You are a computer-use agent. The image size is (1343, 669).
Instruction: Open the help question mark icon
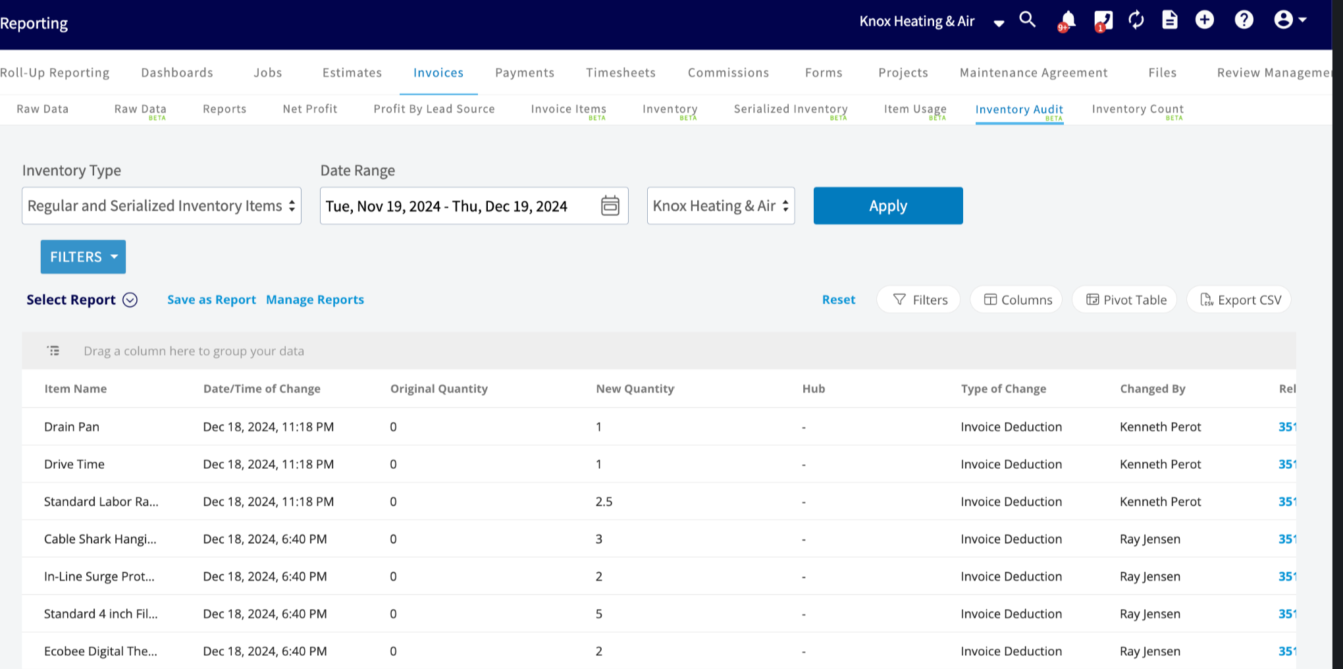click(x=1244, y=20)
